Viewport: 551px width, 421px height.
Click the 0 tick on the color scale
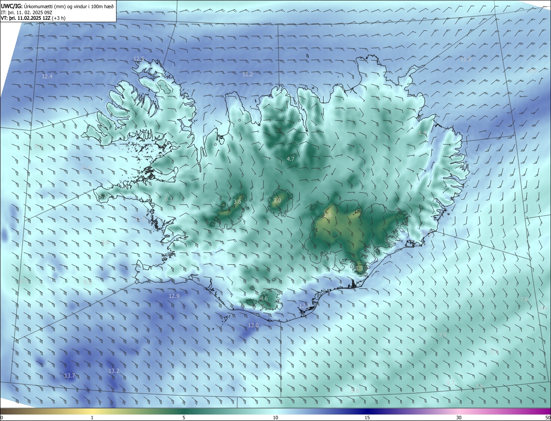tap(2, 418)
